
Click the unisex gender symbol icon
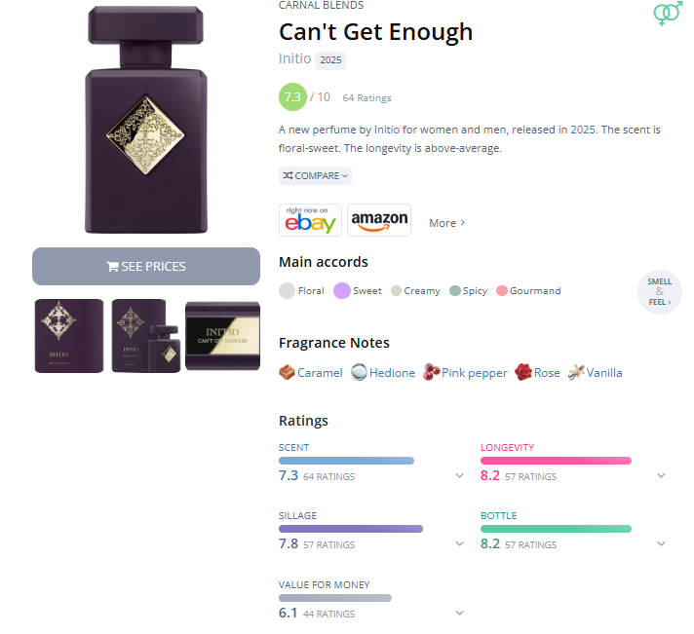(x=667, y=14)
